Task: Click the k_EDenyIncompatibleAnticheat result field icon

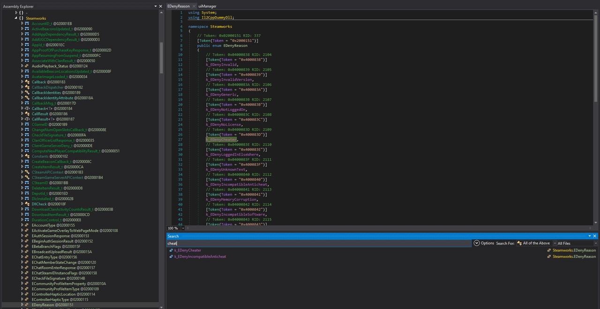Action: point(171,257)
